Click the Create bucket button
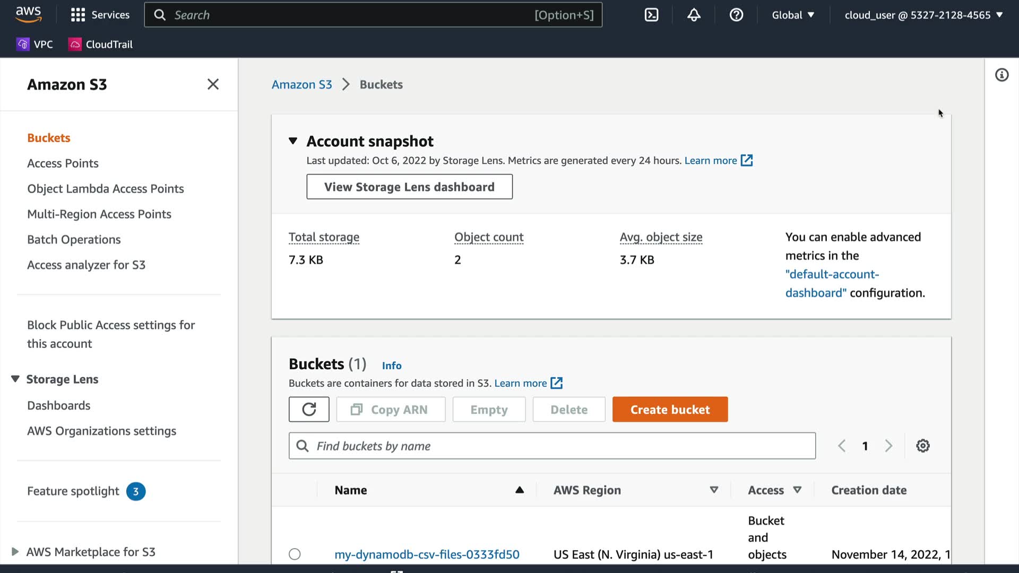Viewport: 1019px width, 573px height. tap(670, 410)
